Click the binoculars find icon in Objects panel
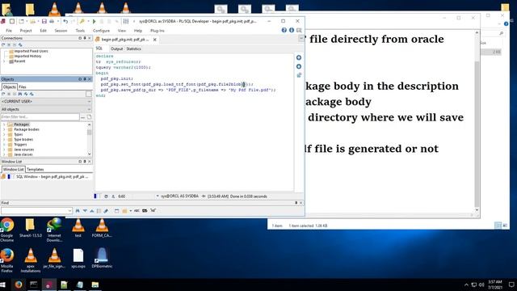517x291 pixels. (20, 94)
